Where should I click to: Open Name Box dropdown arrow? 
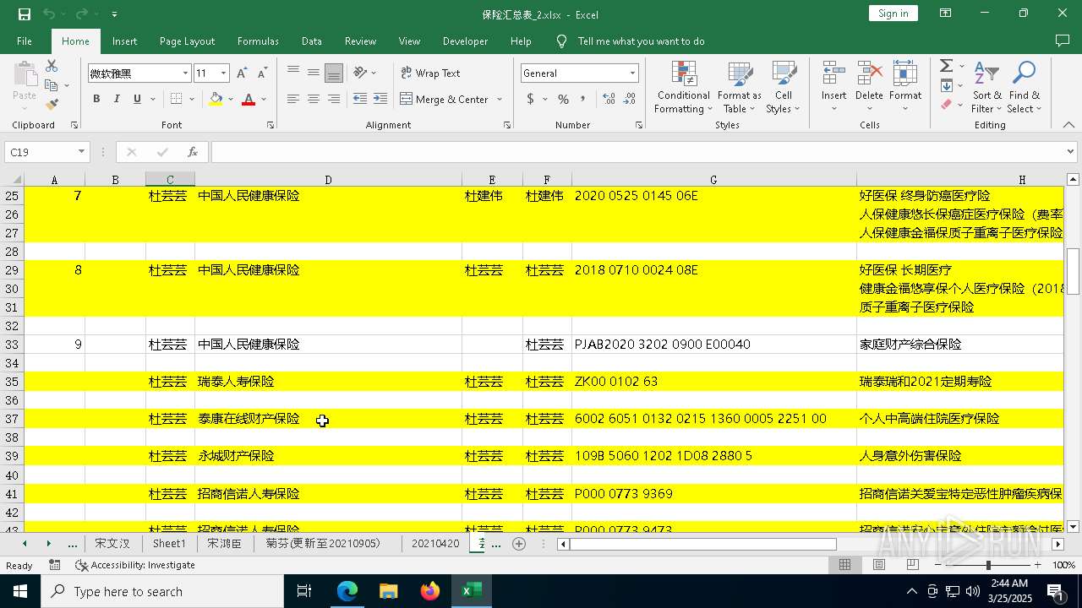82,152
